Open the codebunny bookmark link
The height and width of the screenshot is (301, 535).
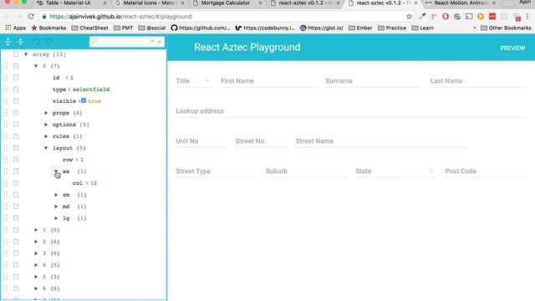pos(265,28)
